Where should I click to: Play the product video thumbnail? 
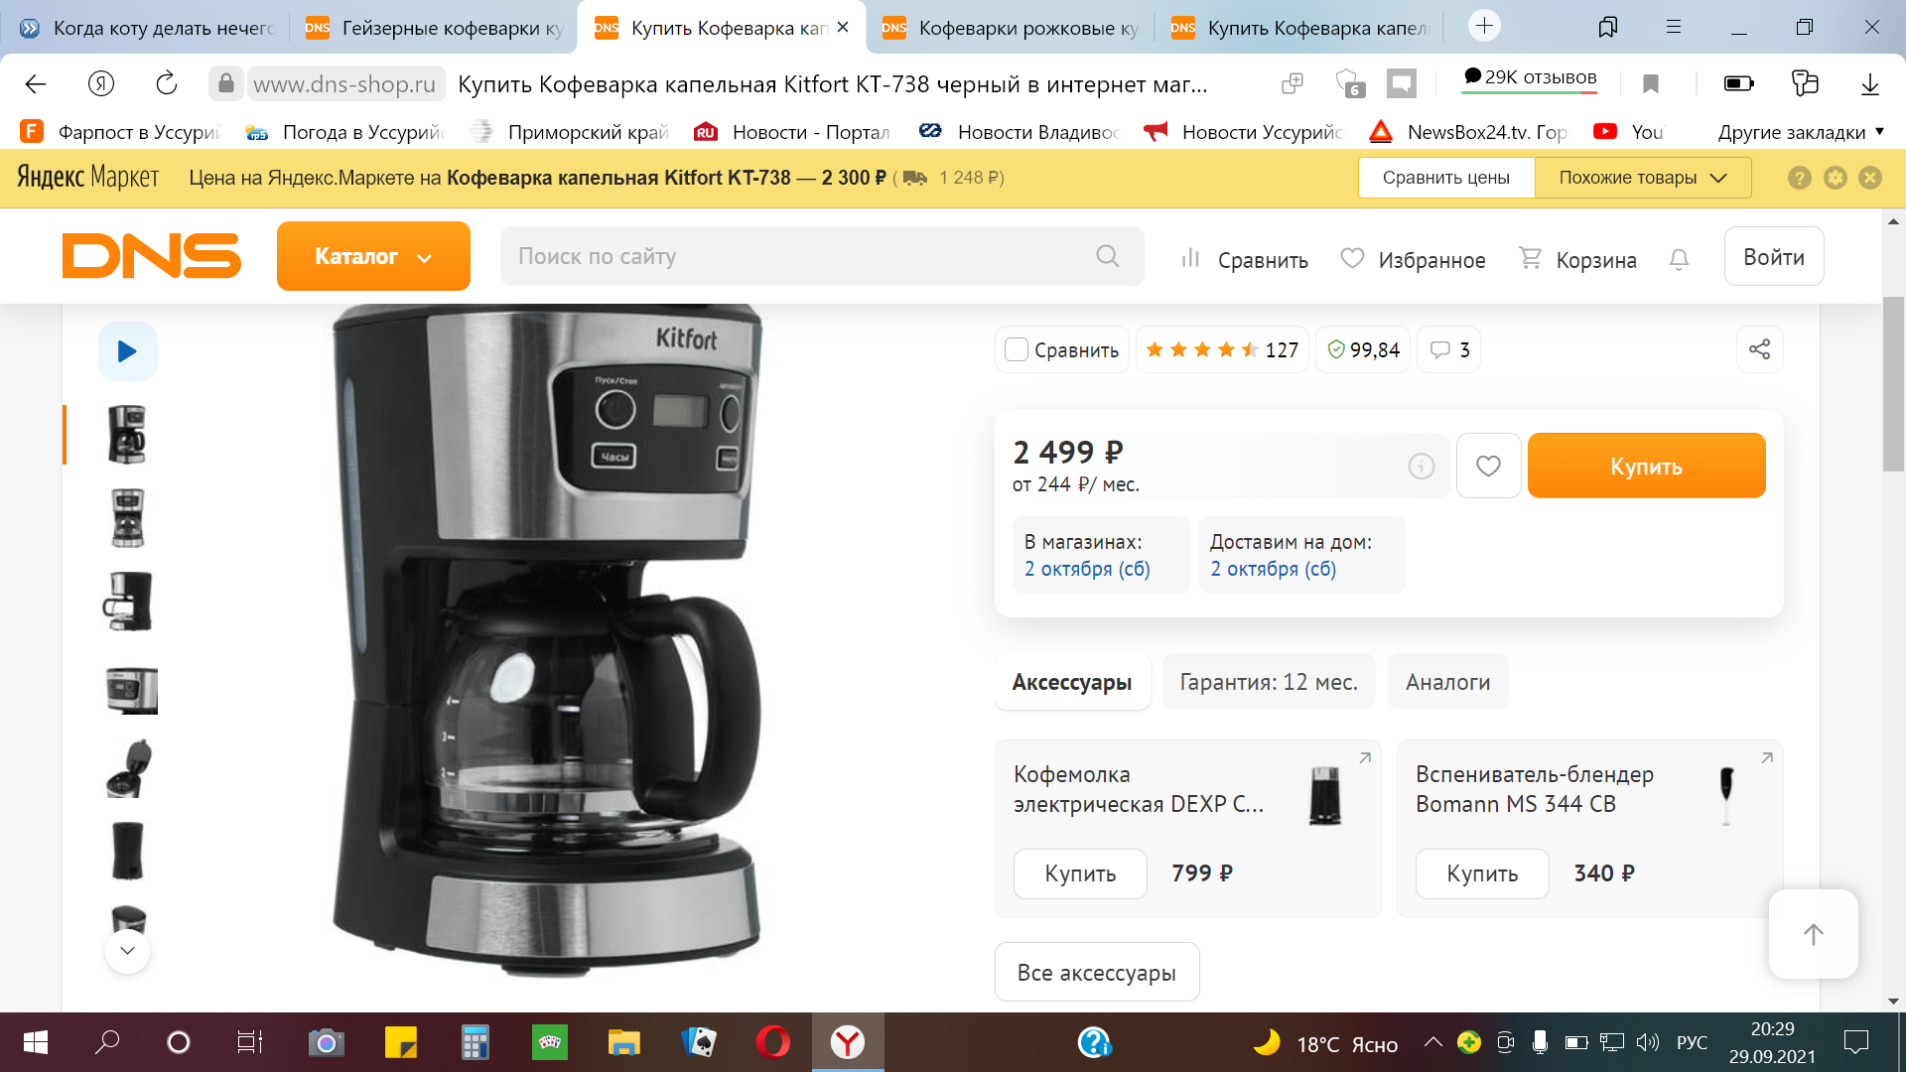(x=127, y=351)
